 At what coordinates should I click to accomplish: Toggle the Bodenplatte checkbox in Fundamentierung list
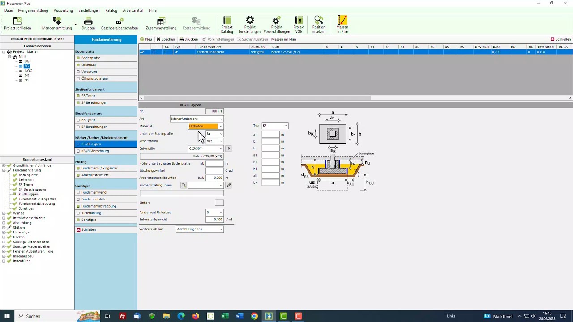[78, 58]
